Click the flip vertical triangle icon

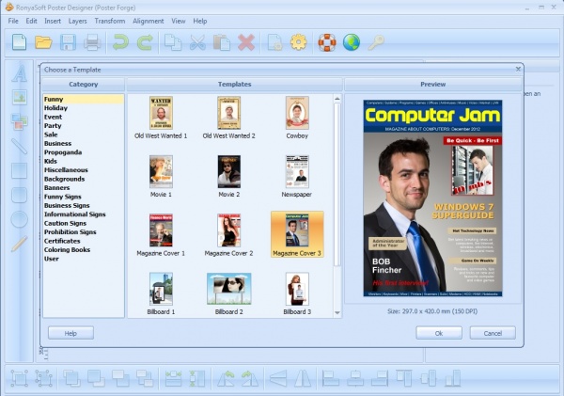303,379
